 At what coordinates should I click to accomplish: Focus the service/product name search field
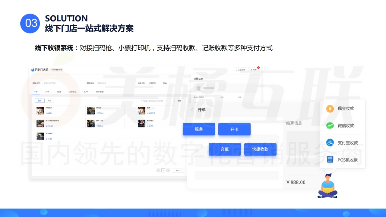tap(158, 101)
